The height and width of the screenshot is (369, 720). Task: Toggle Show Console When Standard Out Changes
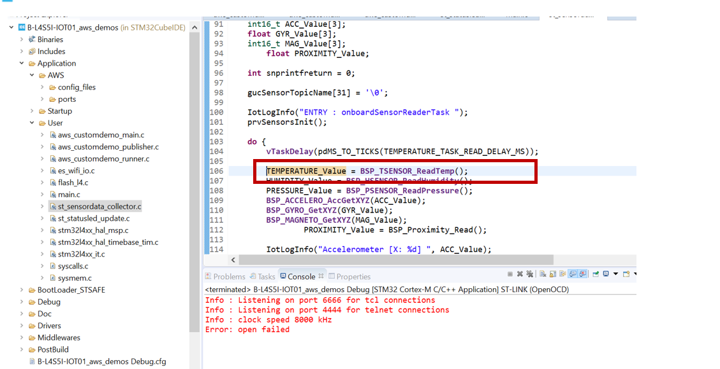tap(573, 274)
